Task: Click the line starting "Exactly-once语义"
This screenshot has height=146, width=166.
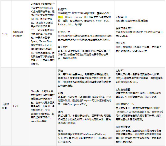Action: [42, 114]
